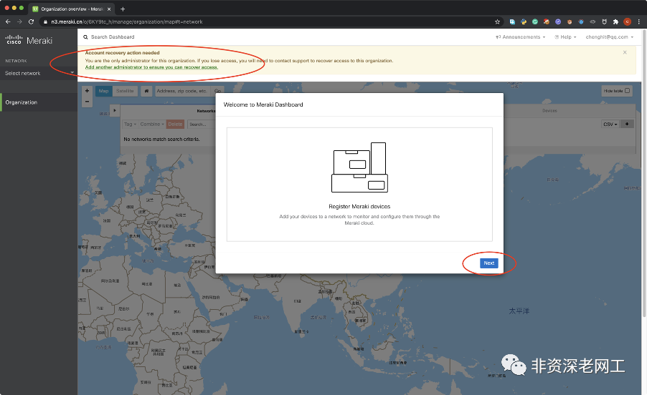The height and width of the screenshot is (395, 647).
Task: Switch to Satellite view tab
Action: (x=125, y=91)
